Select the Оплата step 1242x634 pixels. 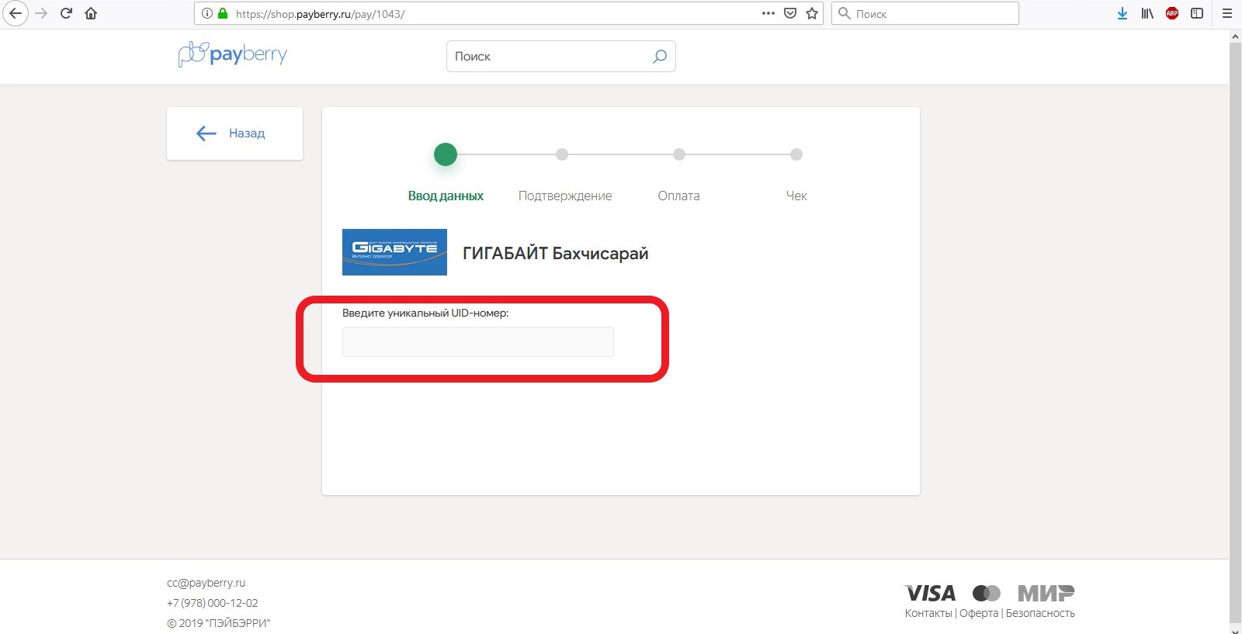click(x=678, y=196)
